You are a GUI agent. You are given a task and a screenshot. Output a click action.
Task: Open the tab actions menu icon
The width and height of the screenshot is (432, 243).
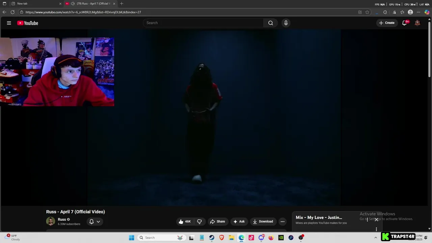(x=4, y=4)
